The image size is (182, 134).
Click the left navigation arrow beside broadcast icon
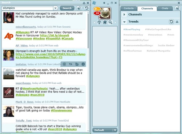coord(94,22)
